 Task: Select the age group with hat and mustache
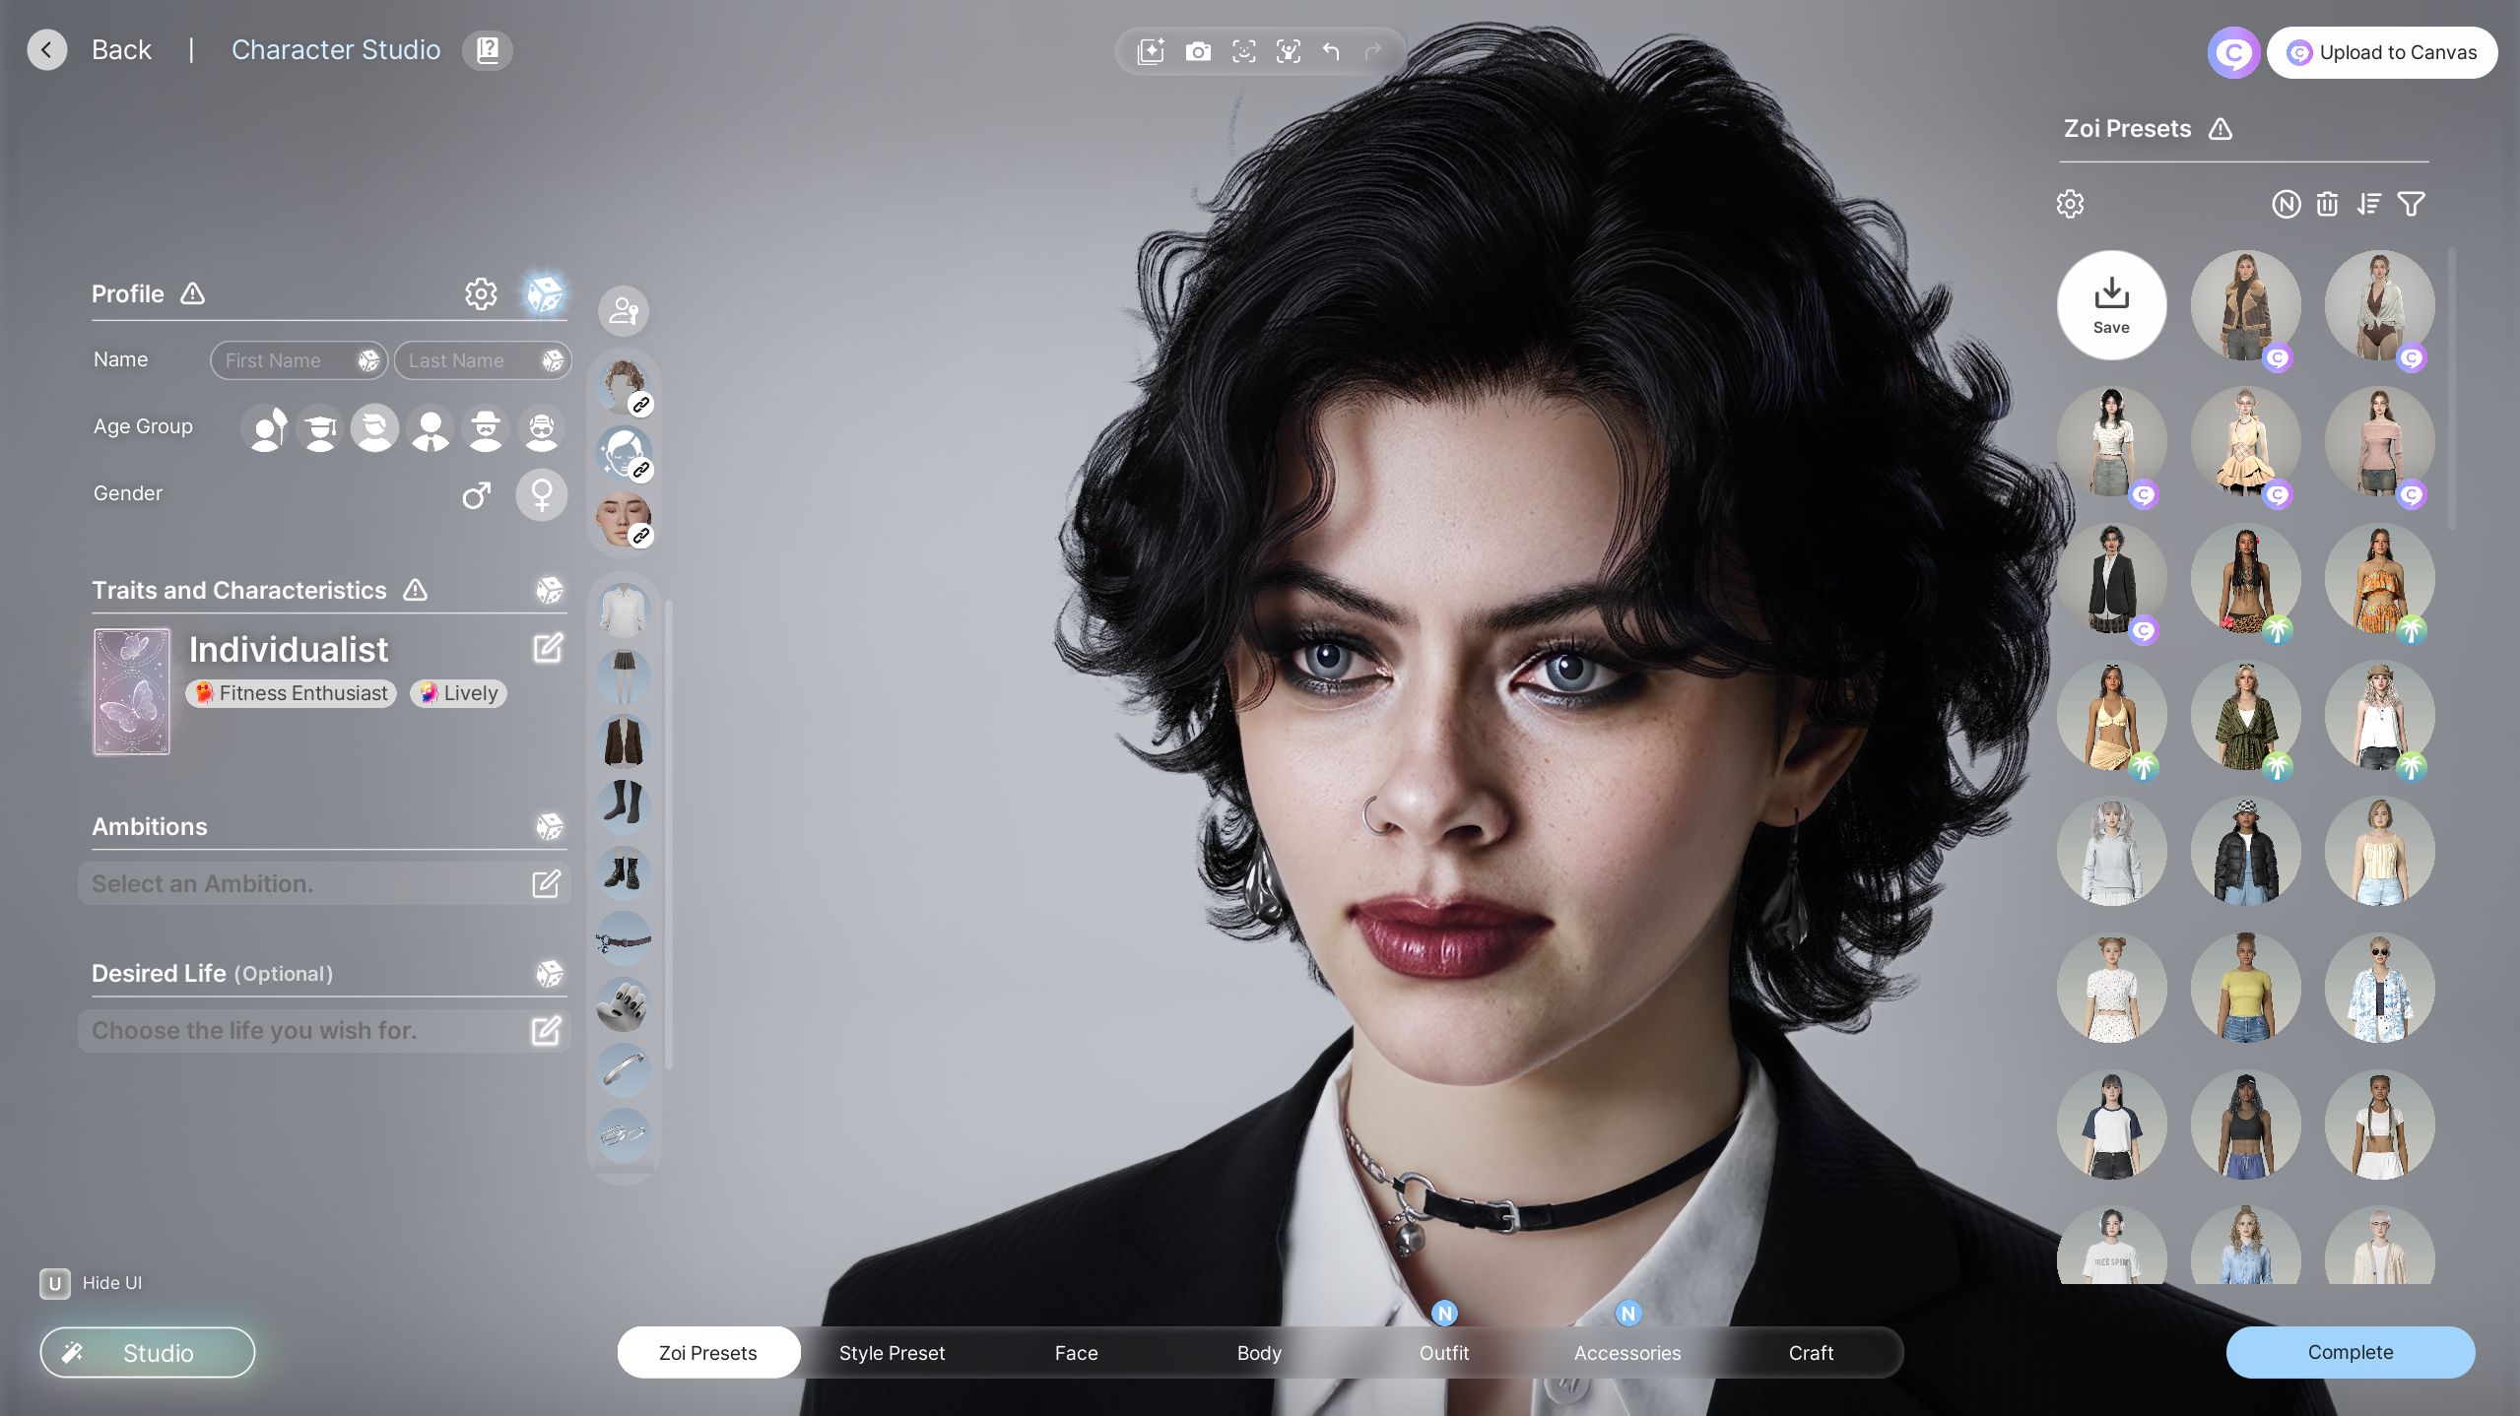[486, 429]
